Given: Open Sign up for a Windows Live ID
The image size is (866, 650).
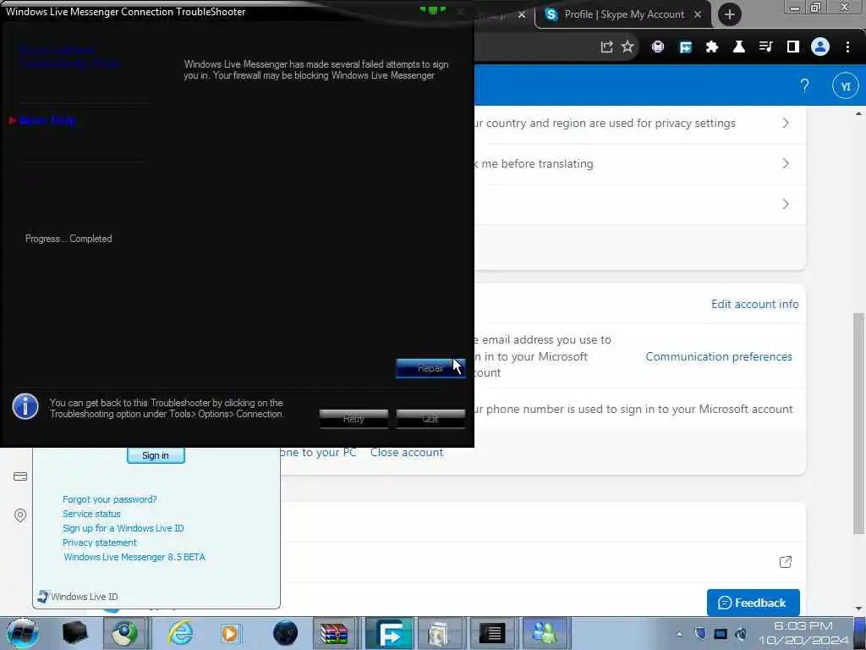Looking at the screenshot, I should coord(123,528).
